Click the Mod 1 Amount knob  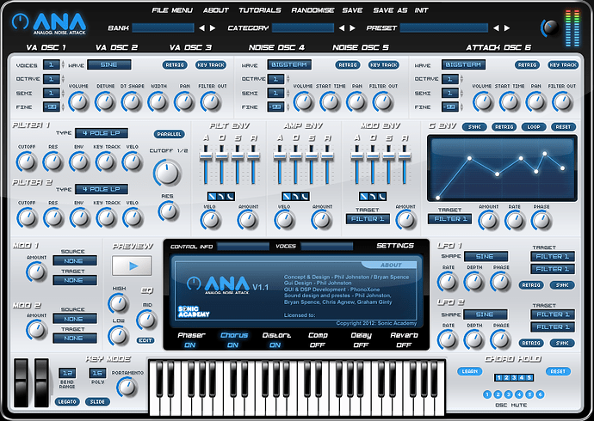pos(36,272)
